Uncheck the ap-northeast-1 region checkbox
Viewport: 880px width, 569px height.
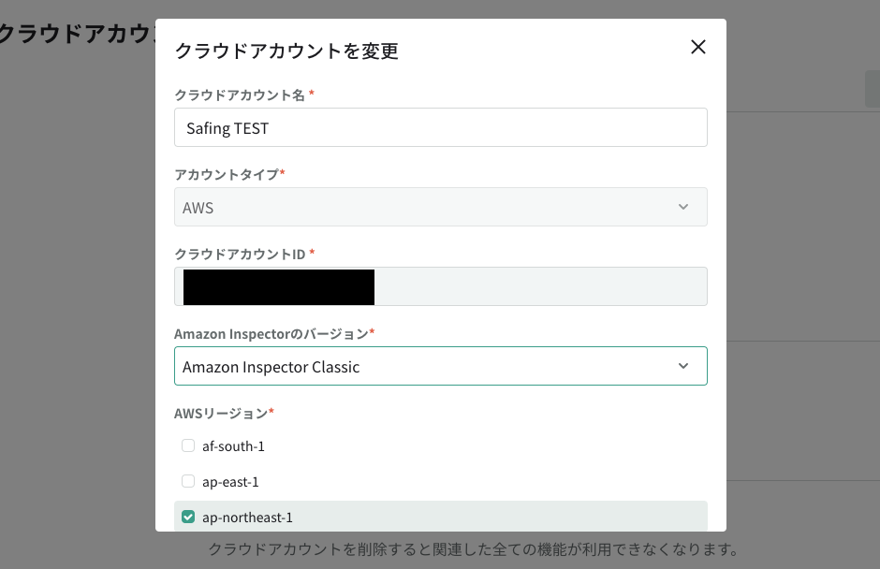click(x=188, y=517)
